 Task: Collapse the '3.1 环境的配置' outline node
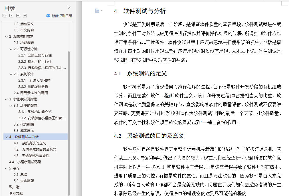coord(11,106)
